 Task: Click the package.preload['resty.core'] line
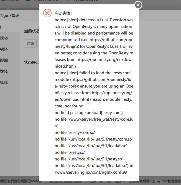(x=89, y=113)
